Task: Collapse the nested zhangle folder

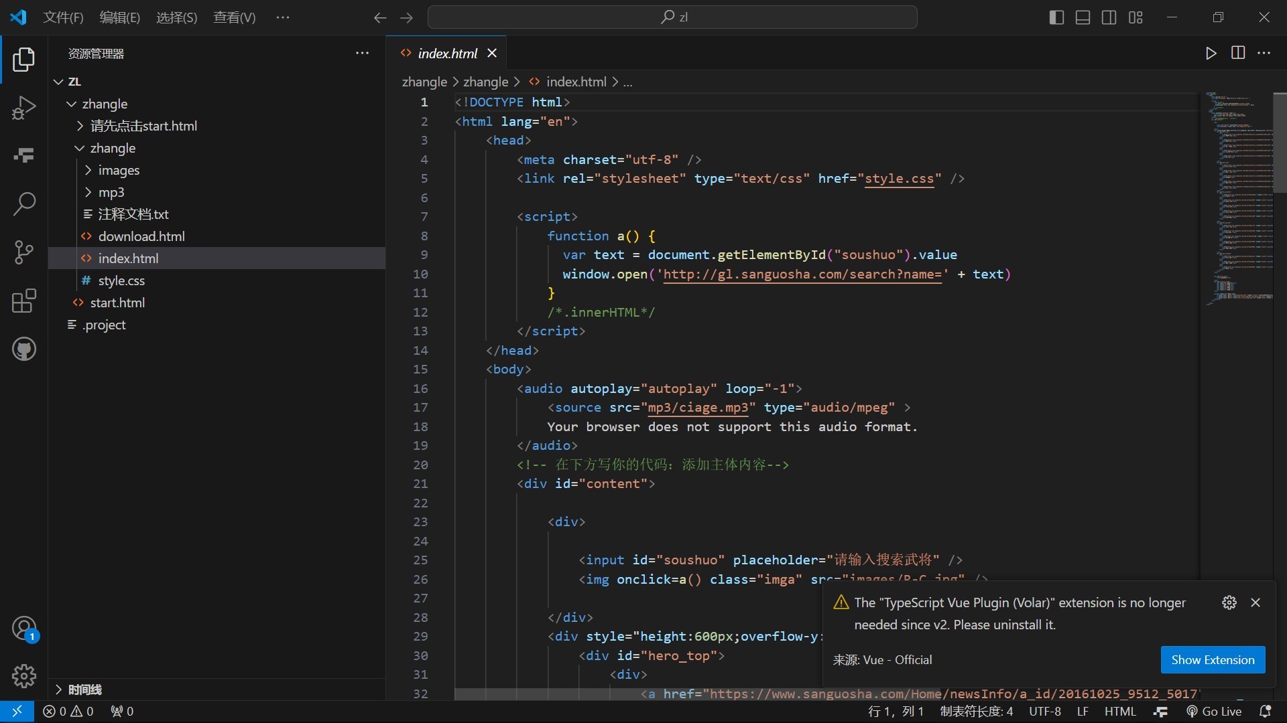Action: (217, 148)
